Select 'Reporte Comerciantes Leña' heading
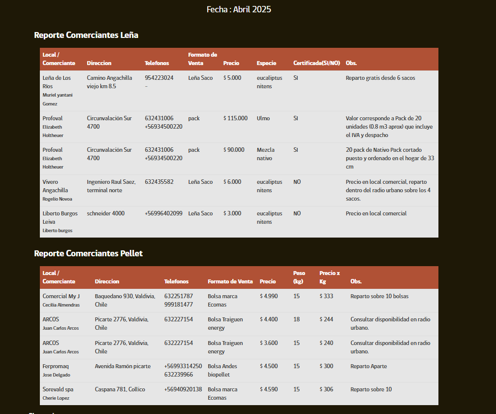Image resolution: width=496 pixels, height=414 pixels. [x=86, y=35]
